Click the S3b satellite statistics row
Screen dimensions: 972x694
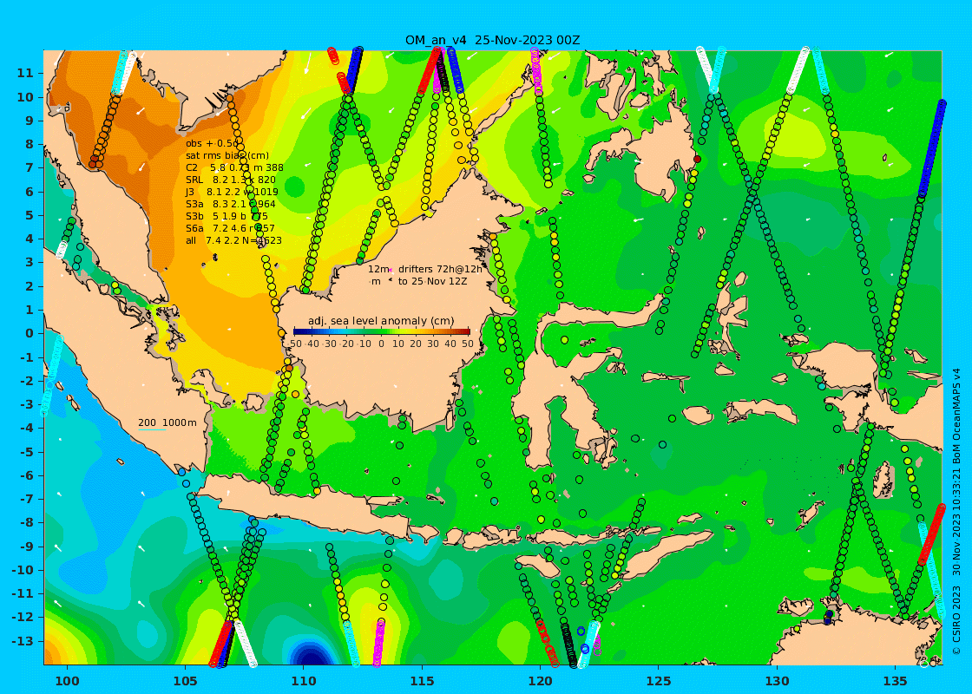[x=227, y=216]
